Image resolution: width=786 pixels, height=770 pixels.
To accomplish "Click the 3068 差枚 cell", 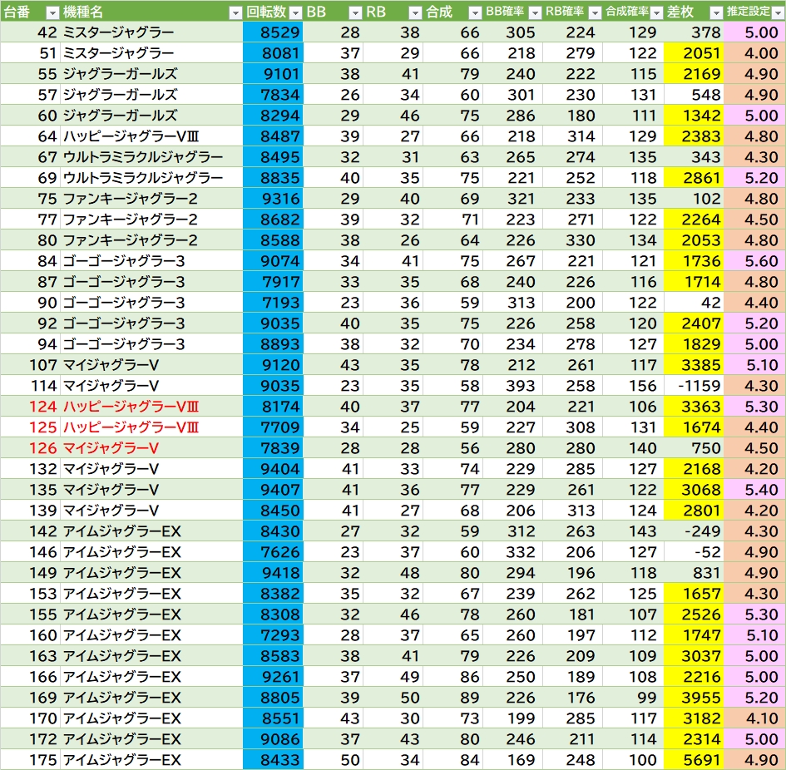I will [x=694, y=490].
